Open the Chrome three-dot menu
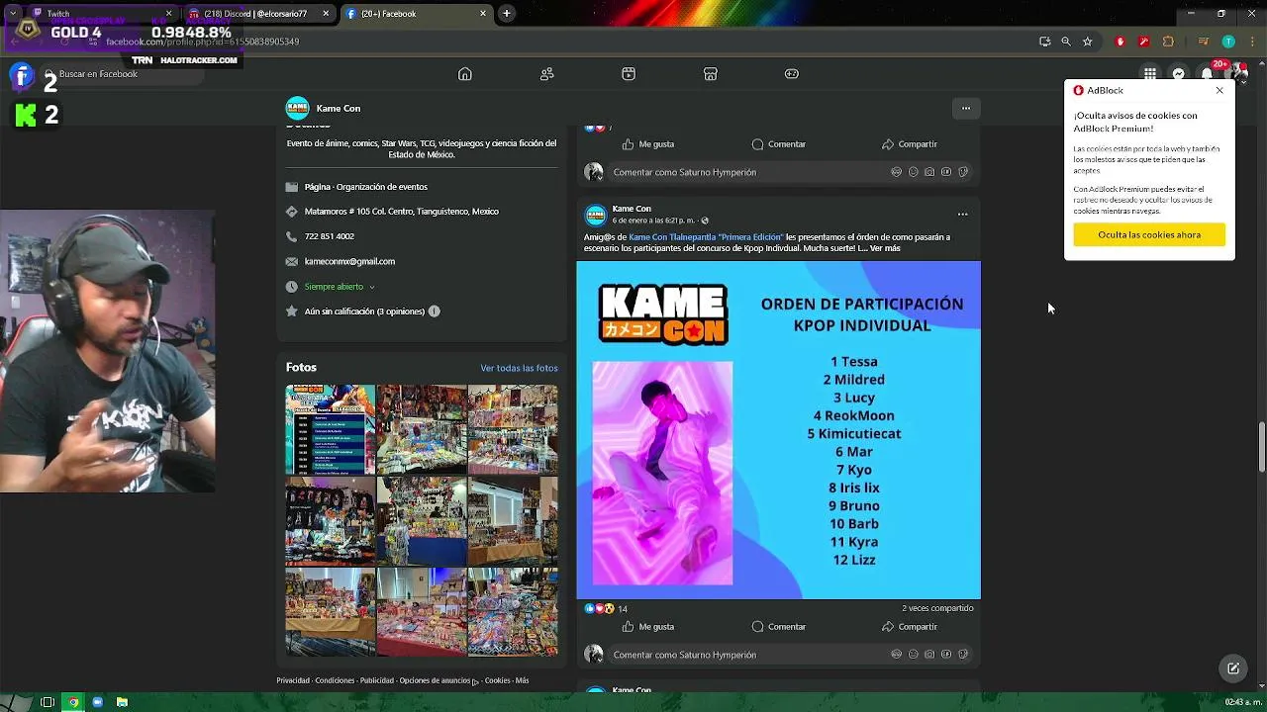This screenshot has width=1267, height=712. click(1250, 42)
